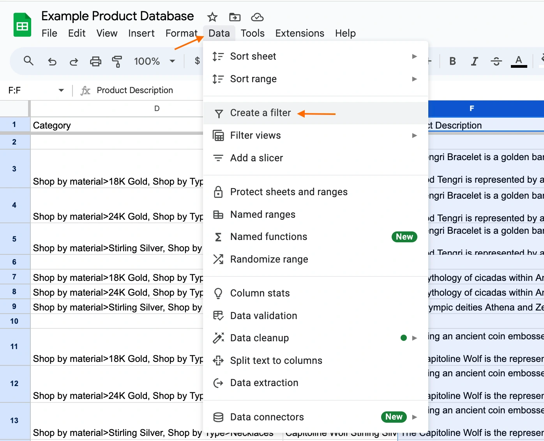Expand the Sort sheet submenu arrow
544x441 pixels.
coord(415,56)
